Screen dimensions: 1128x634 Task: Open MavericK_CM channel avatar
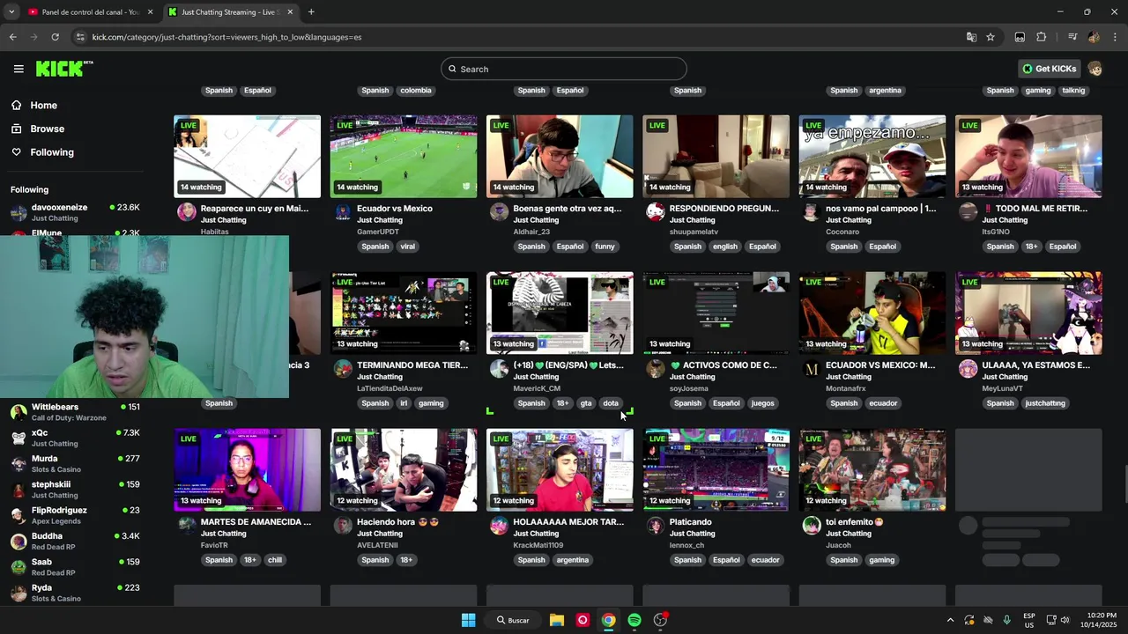(499, 369)
